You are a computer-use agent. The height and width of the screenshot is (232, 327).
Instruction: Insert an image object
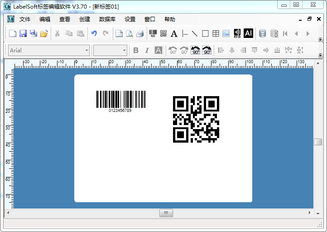tap(226, 33)
